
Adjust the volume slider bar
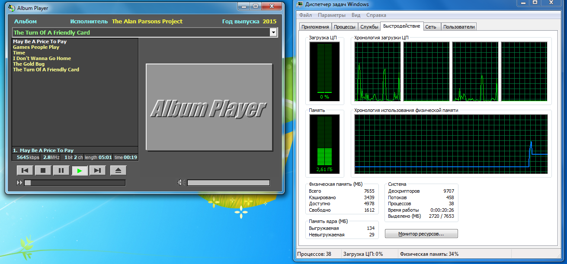(x=228, y=183)
